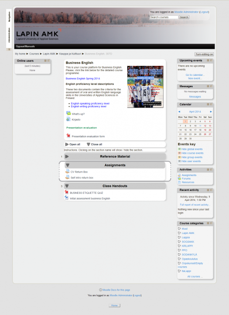Dock the Course categories block

point(211,223)
